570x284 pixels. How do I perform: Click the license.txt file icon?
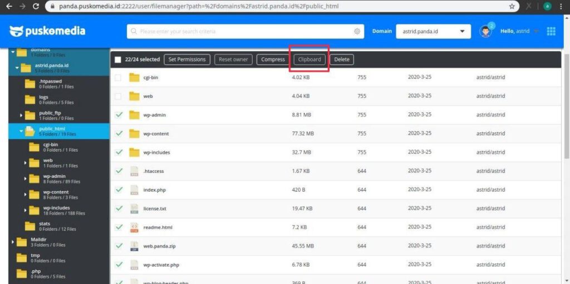[134, 209]
